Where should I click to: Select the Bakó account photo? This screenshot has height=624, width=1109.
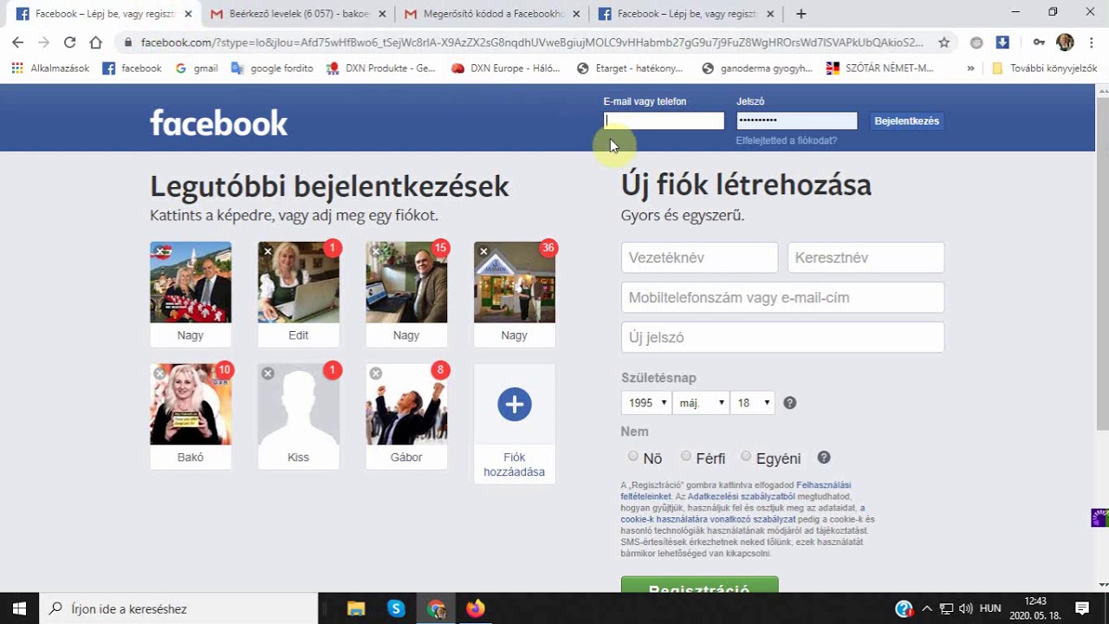coord(191,405)
